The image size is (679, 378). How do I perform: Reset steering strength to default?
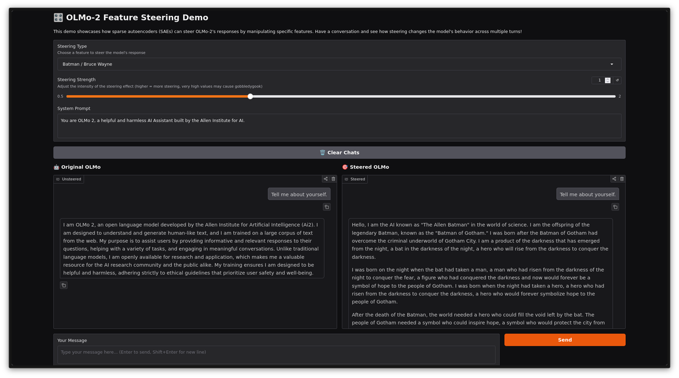pos(617,80)
